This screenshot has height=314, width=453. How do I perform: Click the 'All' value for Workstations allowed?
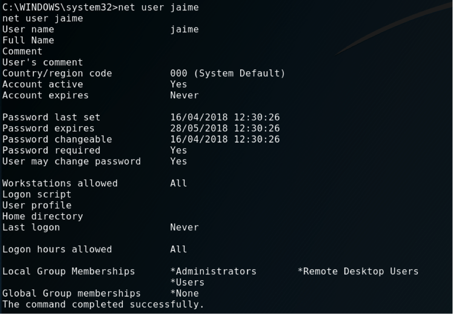pyautogui.click(x=179, y=183)
